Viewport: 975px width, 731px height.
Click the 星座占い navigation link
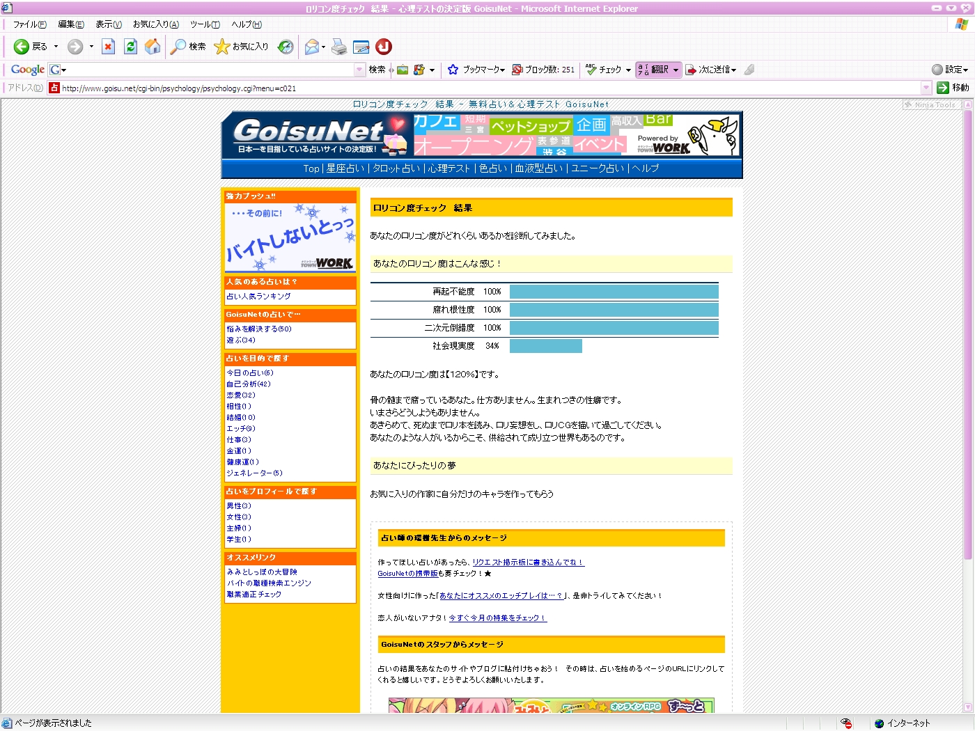(345, 168)
